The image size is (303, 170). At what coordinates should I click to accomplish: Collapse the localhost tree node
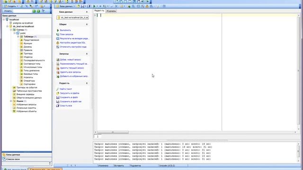click(x=4, y=19)
